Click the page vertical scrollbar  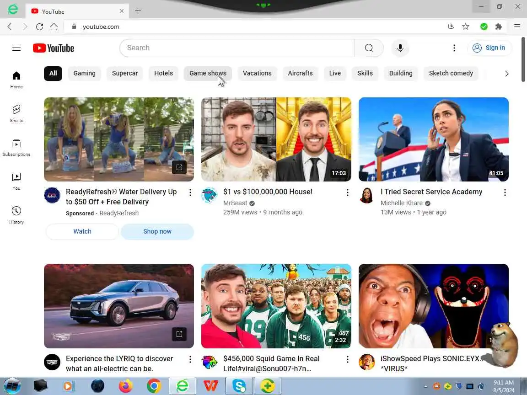pyautogui.click(x=523, y=59)
